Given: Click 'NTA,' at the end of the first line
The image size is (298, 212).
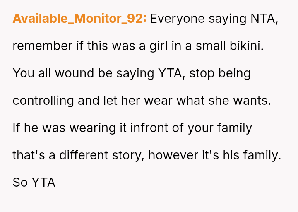Looking at the screenshot, I should [x=264, y=19].
